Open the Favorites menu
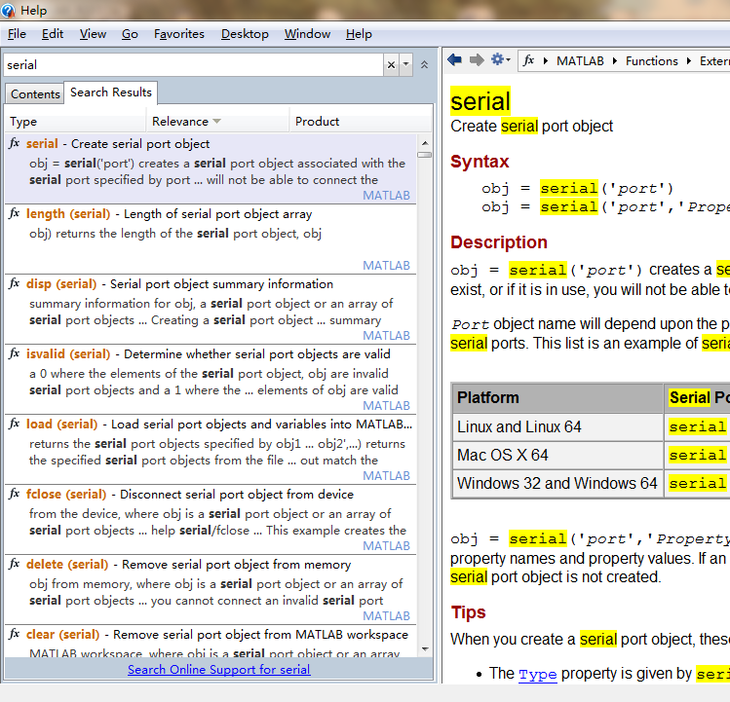The image size is (730, 702). point(179,34)
